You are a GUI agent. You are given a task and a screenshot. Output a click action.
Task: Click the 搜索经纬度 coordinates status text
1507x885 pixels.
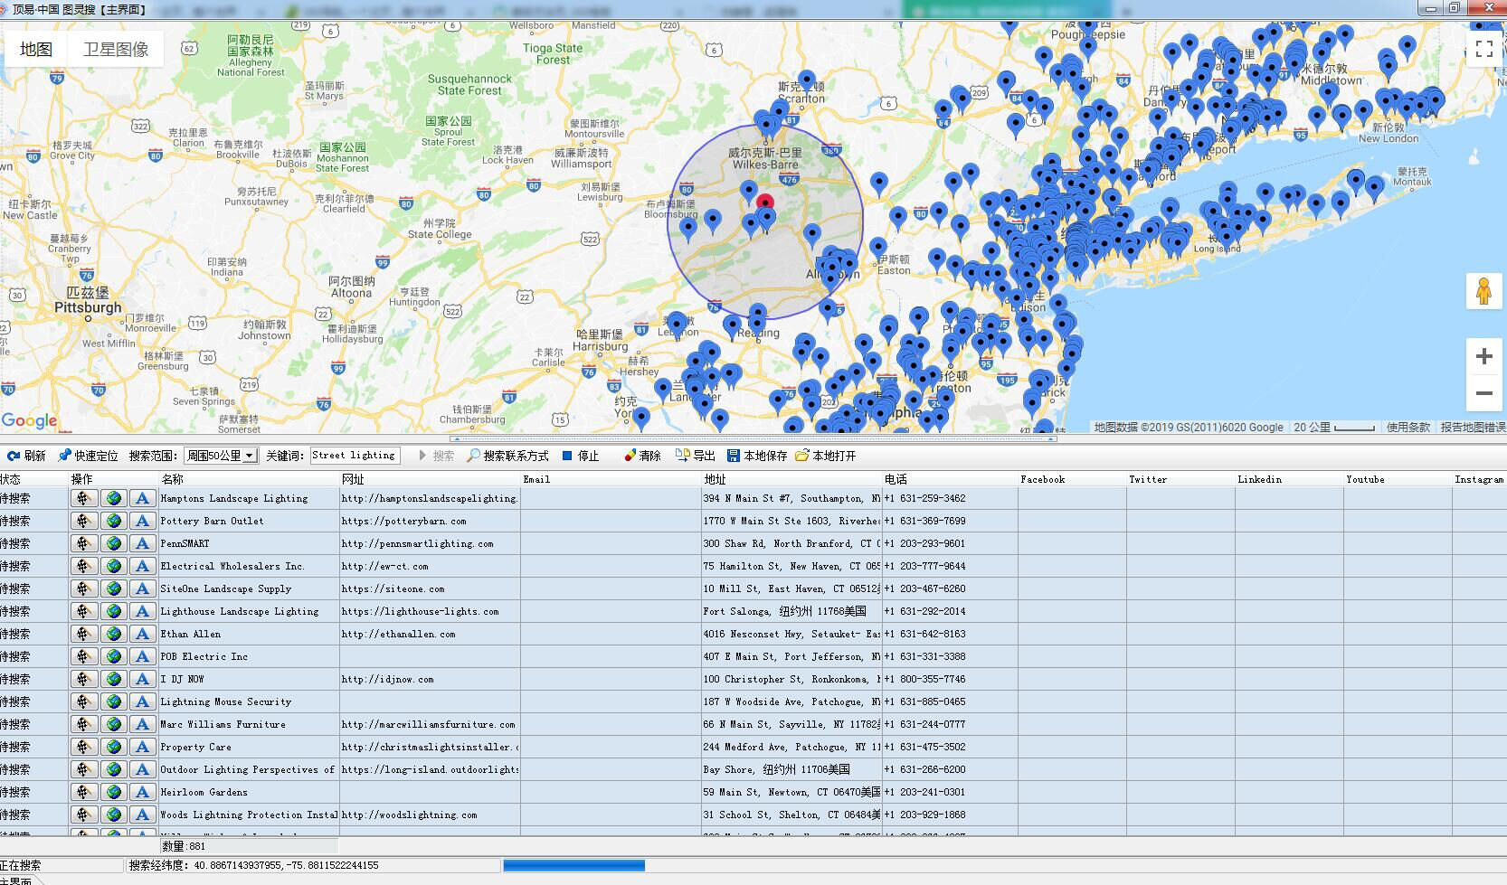click(254, 865)
